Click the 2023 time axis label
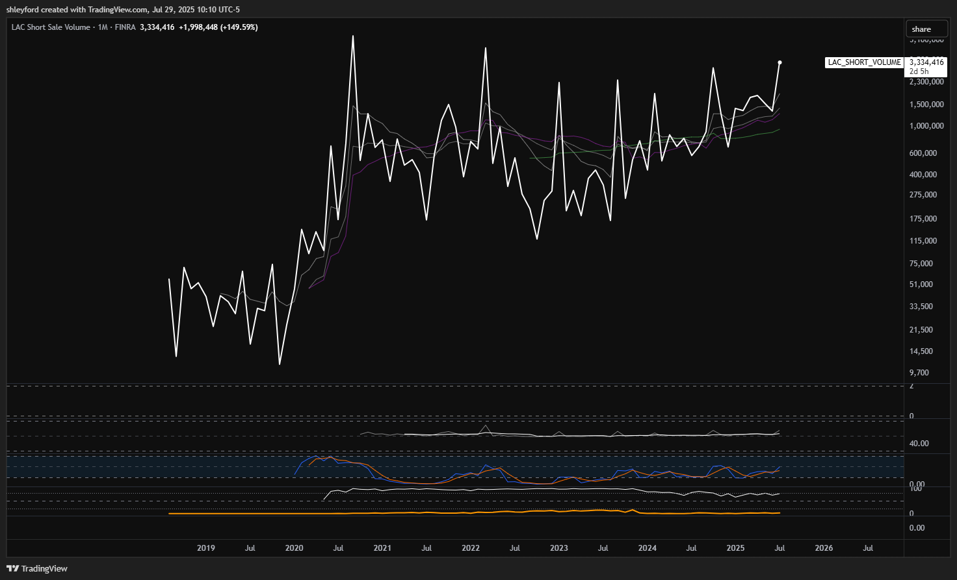The height and width of the screenshot is (580, 957). [559, 548]
